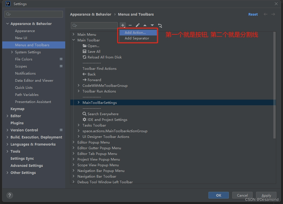The width and height of the screenshot is (283, 204).
Task: Expand Editor Popup Menu node
Action: tap(73, 142)
